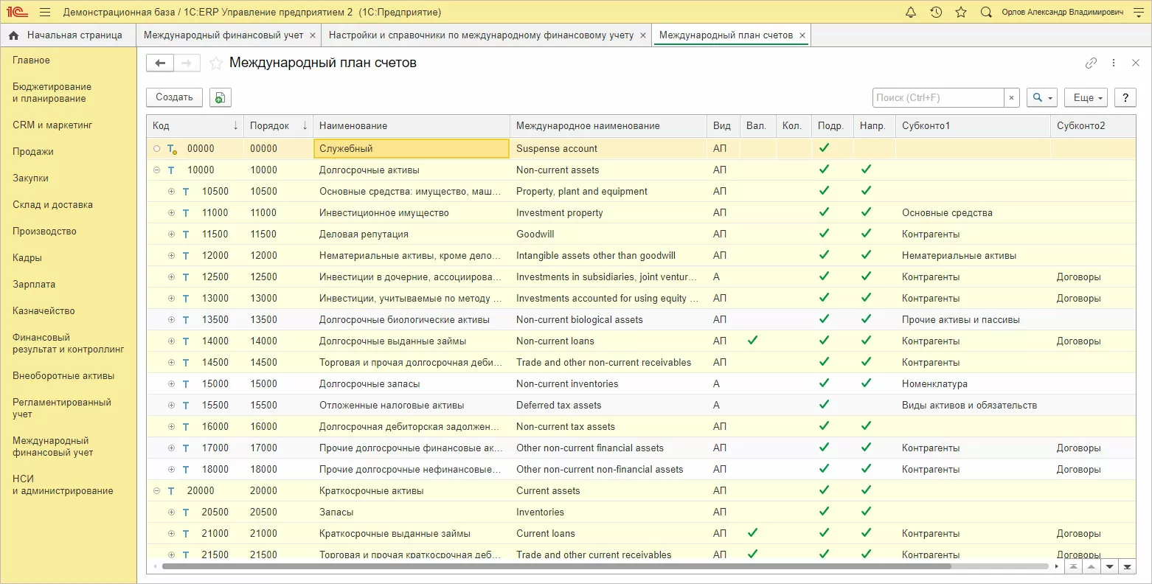Image resolution: width=1152 pixels, height=584 pixels.
Task: Click the help question mark button
Action: [1125, 97]
